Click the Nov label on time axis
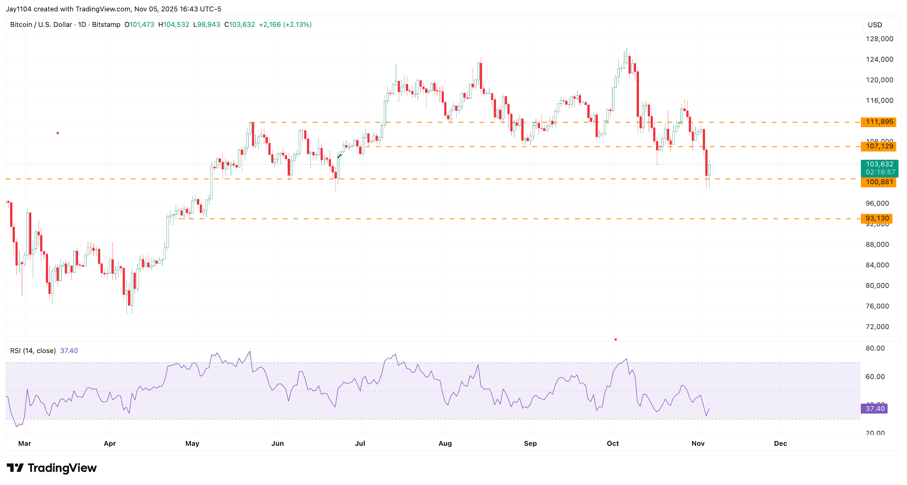The height and width of the screenshot is (485, 907). (698, 444)
